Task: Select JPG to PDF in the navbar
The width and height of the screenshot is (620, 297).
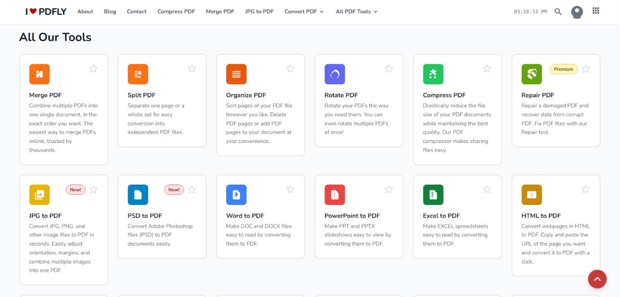Action: pyautogui.click(x=259, y=12)
